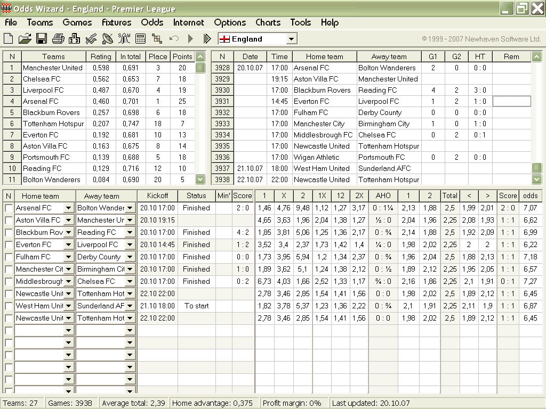This screenshot has height=409, width=546.
Task: Click the satellite dish internet icon
Action: point(108,38)
